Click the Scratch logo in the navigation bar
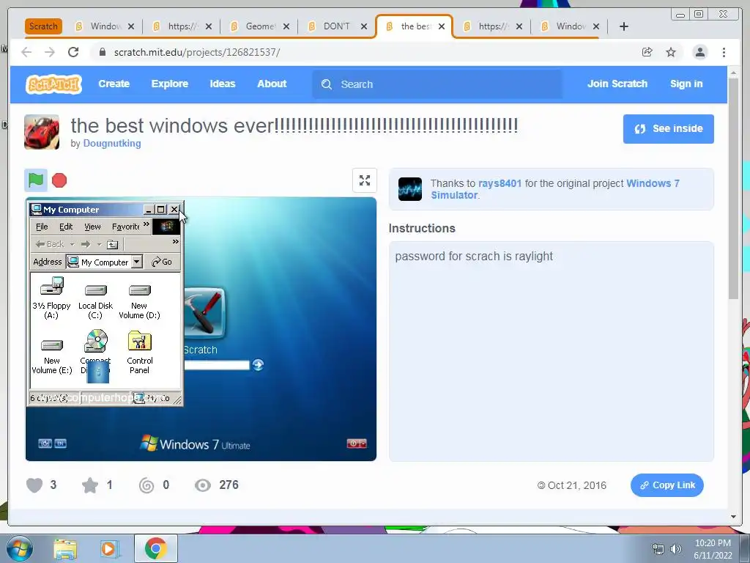Image resolution: width=750 pixels, height=563 pixels. click(53, 84)
